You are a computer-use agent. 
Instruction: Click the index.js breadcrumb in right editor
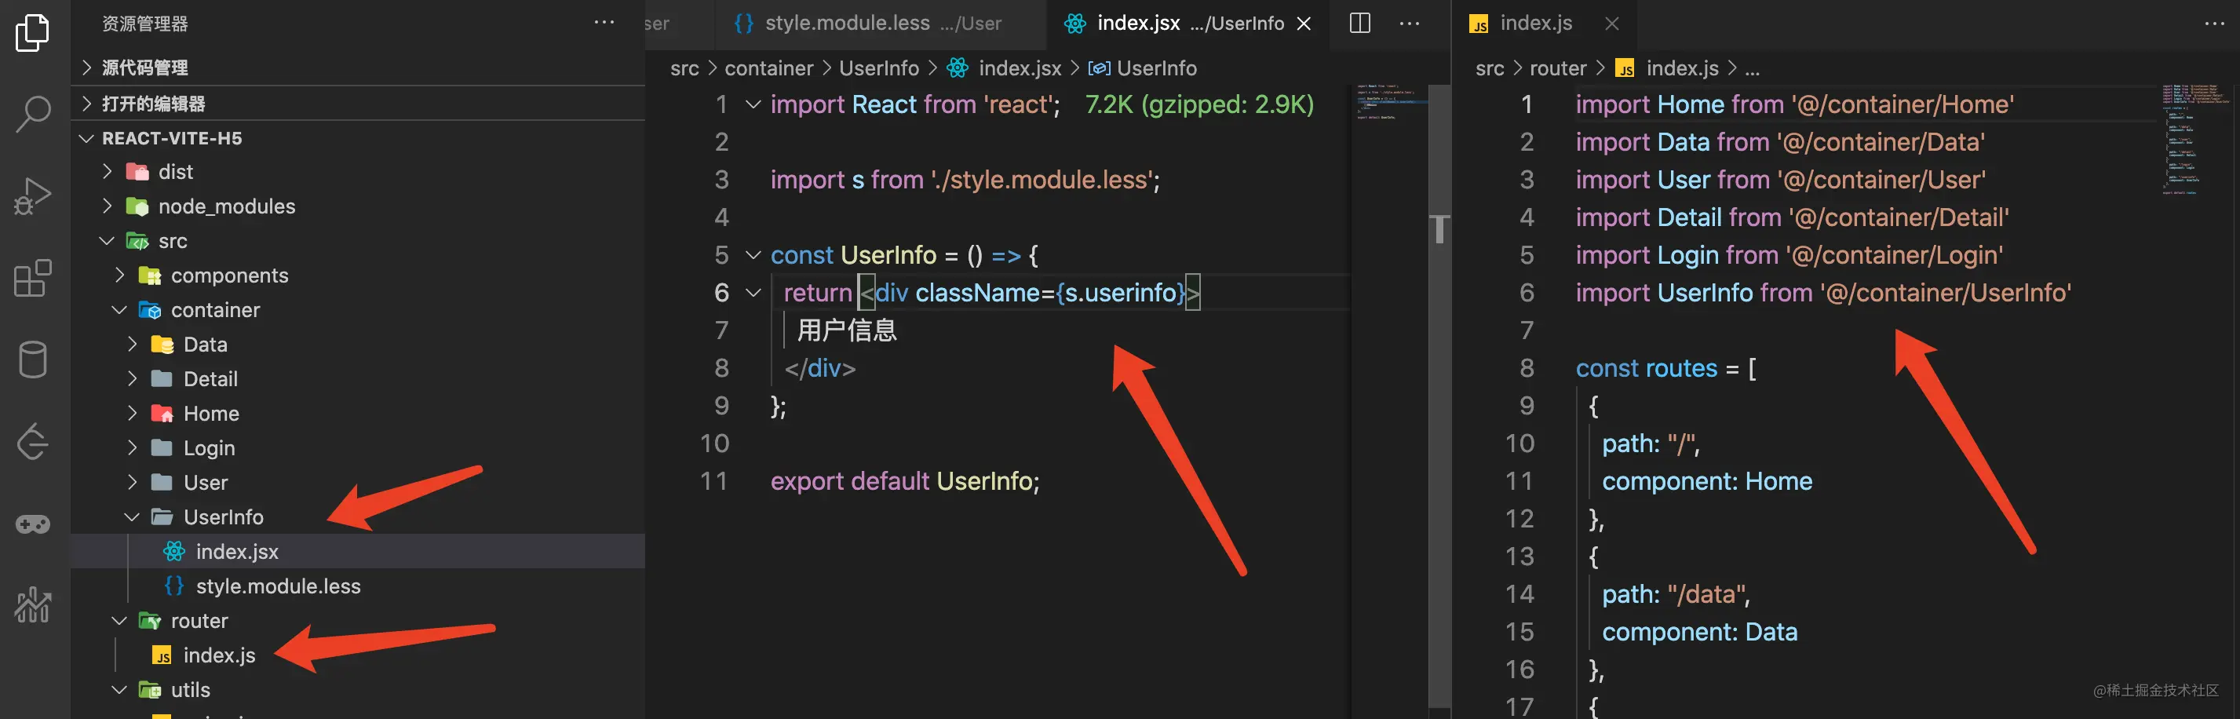(1667, 68)
